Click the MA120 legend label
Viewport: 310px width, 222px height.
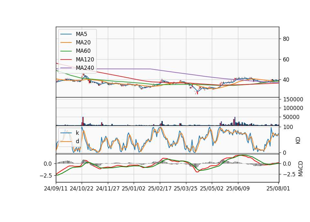tap(85, 60)
